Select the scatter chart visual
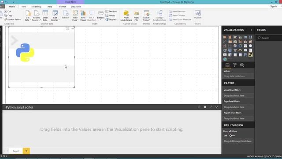The height and width of the screenshot is (159, 282). (x=230, y=46)
